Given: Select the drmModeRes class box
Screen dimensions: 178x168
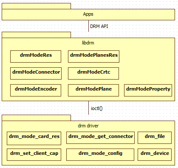Looking at the screenshot, I should [36, 56].
